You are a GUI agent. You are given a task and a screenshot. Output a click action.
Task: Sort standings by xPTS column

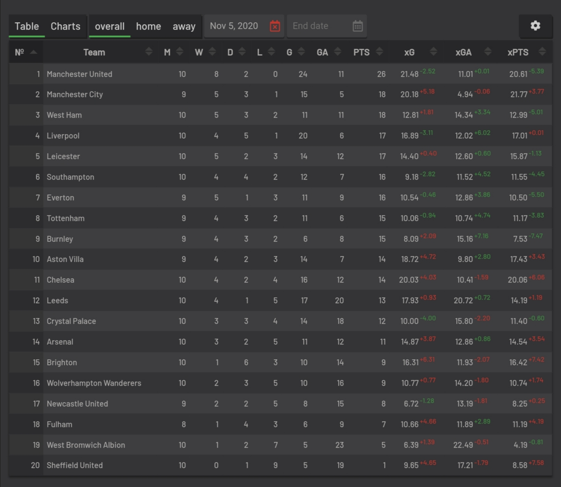click(x=542, y=51)
